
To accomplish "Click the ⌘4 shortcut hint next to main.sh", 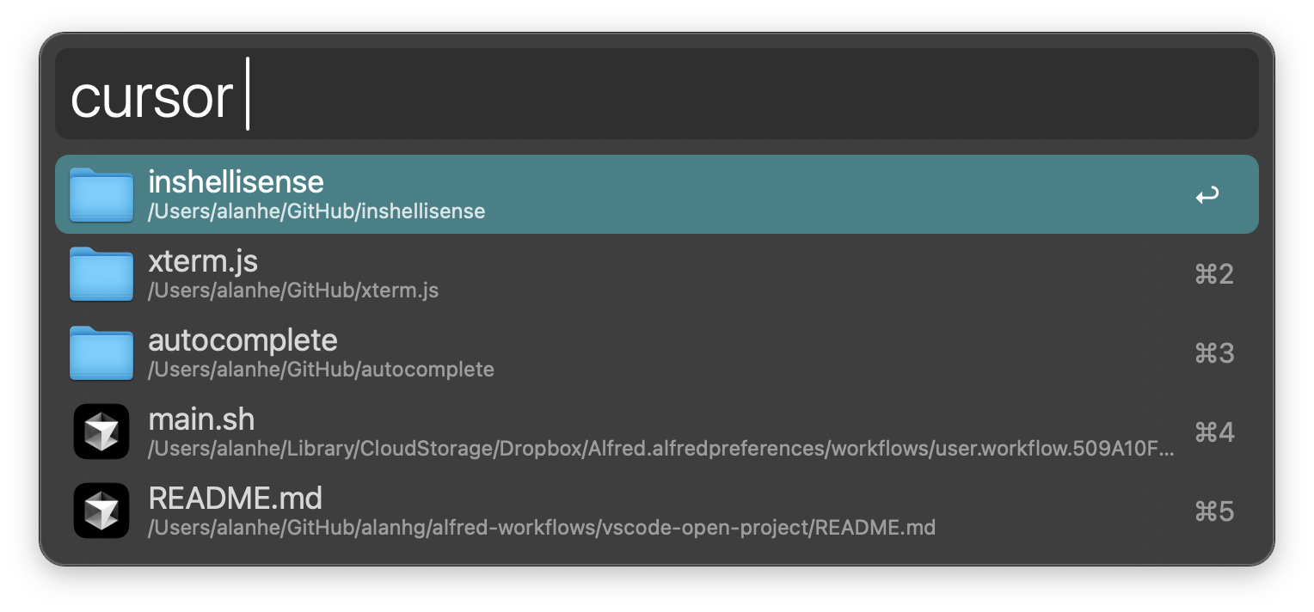I will point(1213,431).
